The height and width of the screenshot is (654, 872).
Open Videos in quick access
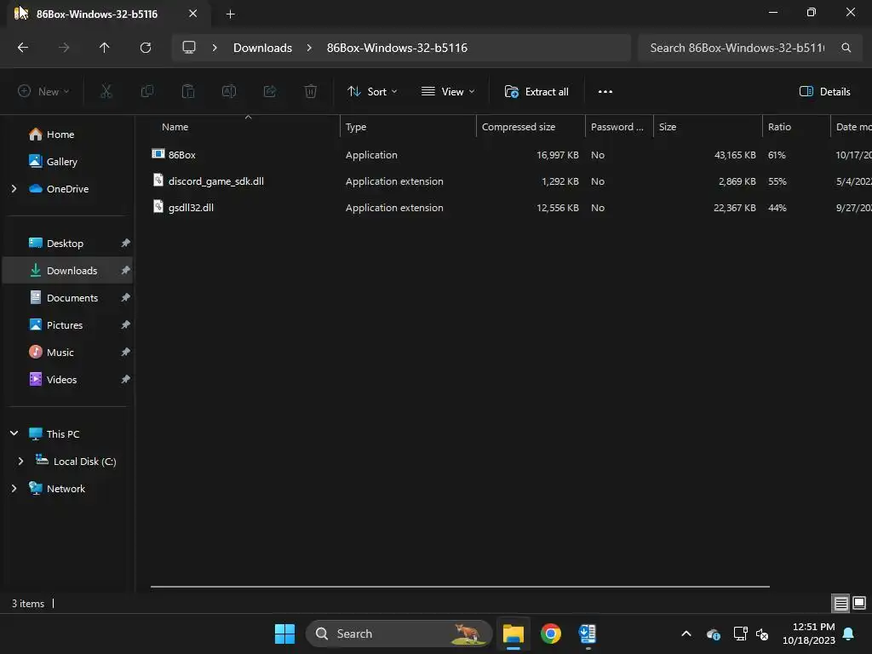click(68, 379)
